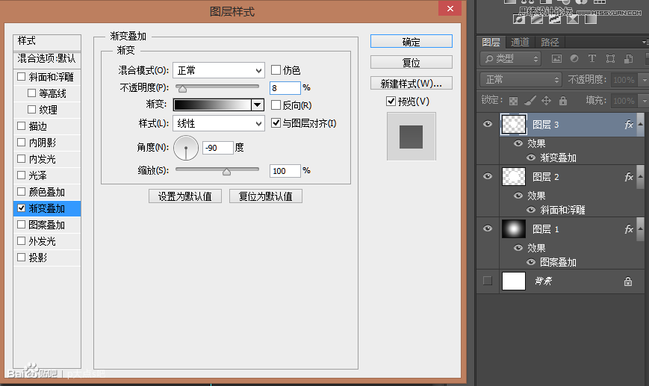
Task: Click the 确定 OK button
Action: coord(411,42)
